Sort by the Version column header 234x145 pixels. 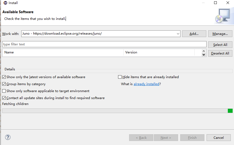pyautogui.click(x=159, y=52)
